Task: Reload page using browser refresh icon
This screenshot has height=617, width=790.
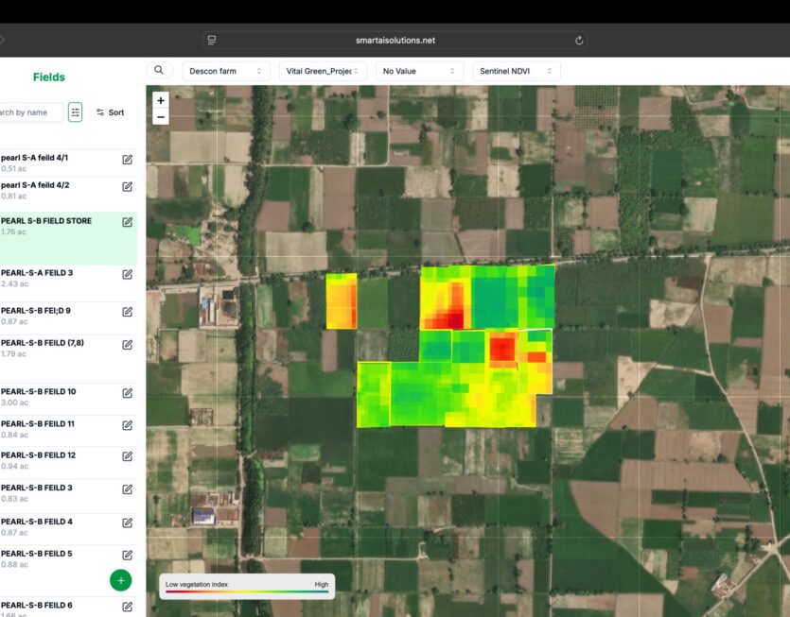Action: pyautogui.click(x=579, y=41)
